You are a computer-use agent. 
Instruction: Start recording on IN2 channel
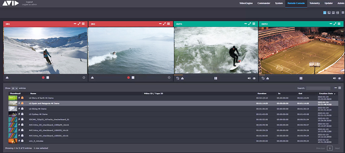[x=128, y=78]
